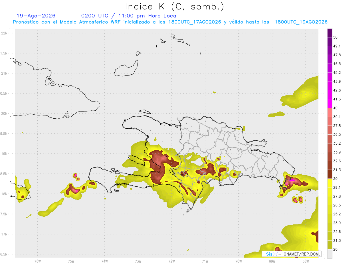Pick the magenta swatch between 40 and 41.3
343x265 pixels.
(330, 103)
